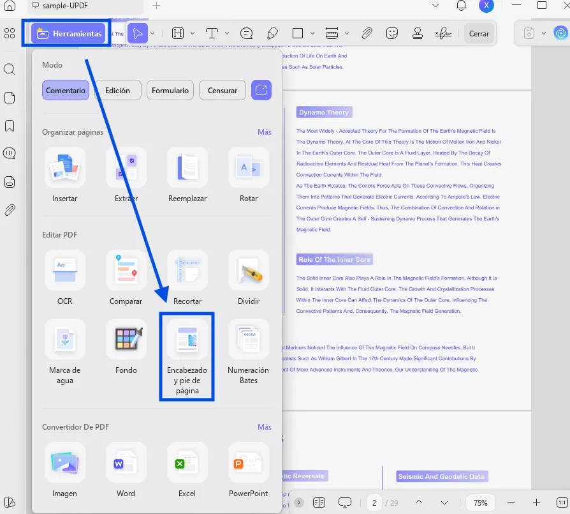Click Más link next to Convertidor De PDF
Screen dimensions: 570x514
click(265, 427)
